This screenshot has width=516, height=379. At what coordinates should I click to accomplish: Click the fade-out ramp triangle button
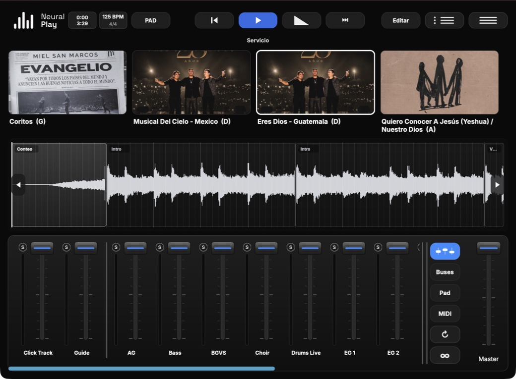pos(301,20)
